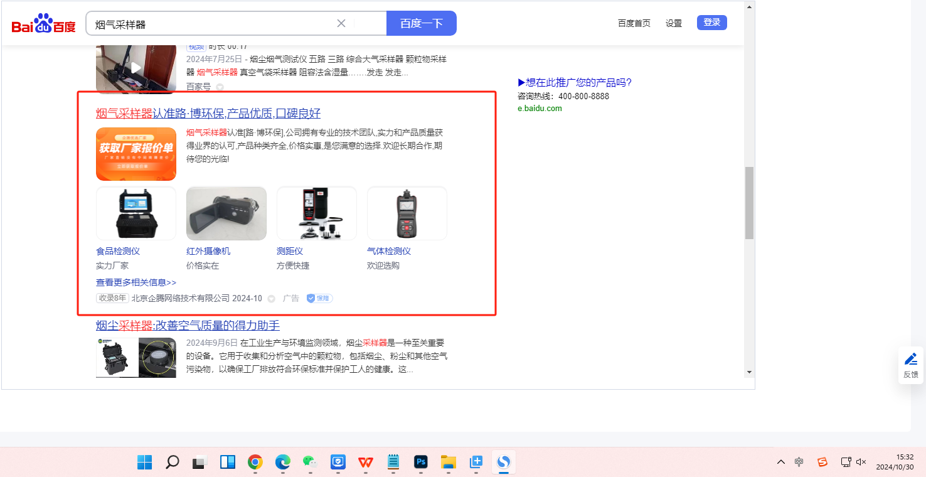This screenshot has width=926, height=477.
Task: Expand the arrow next to 2024-10 date
Action: tap(272, 299)
